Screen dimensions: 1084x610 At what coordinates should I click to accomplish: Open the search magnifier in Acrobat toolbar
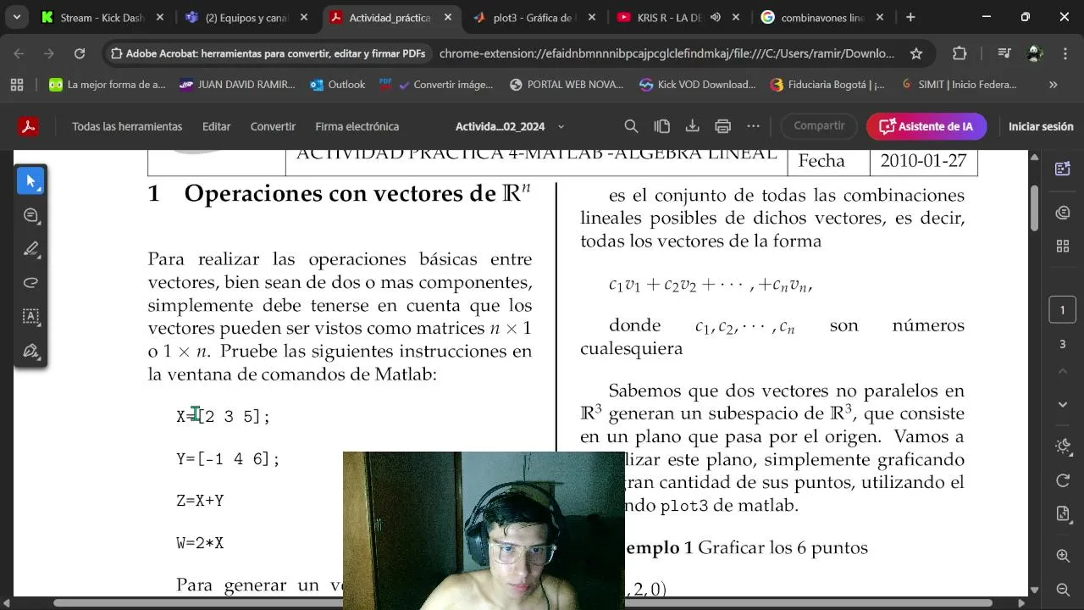click(x=631, y=126)
